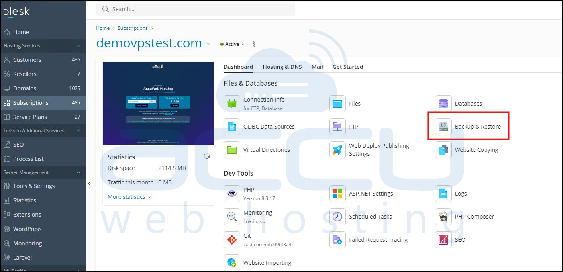The width and height of the screenshot is (563, 272).
Task: Click the "2114.5 MB" disk space value
Action: tap(172, 168)
